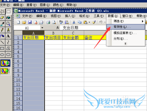Open the Excel 工具(T) menu
Screen dimensions: 147x111
98,16
